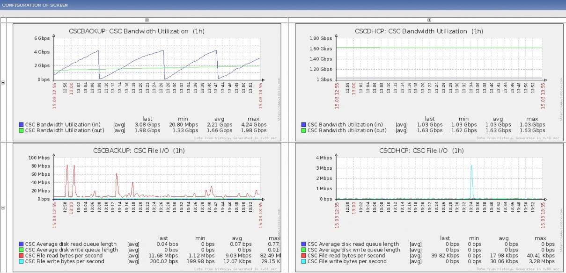Click the '4.24 Gbps' max value
Screen dimensions: 566x273
coord(254,125)
